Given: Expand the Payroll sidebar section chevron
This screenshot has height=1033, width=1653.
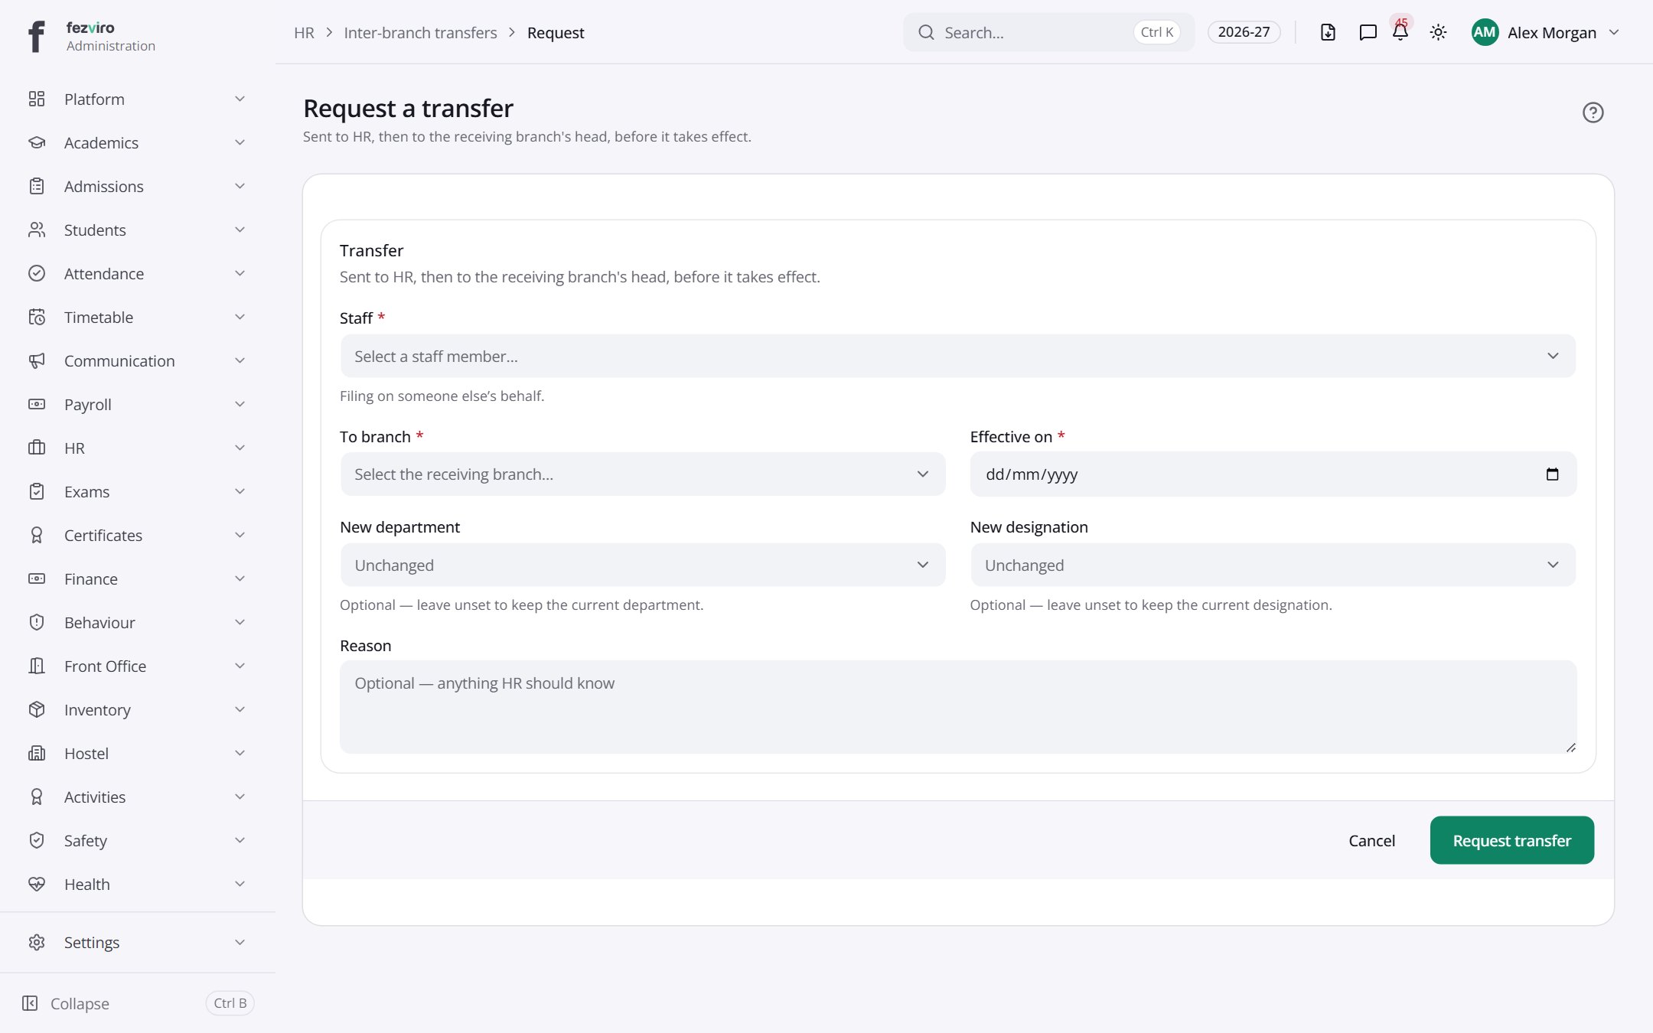Looking at the screenshot, I should click(x=240, y=404).
